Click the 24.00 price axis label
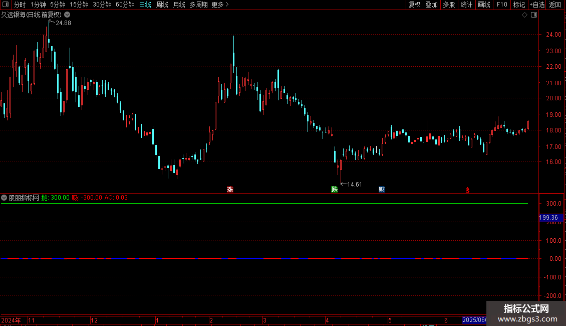 pos(553,35)
